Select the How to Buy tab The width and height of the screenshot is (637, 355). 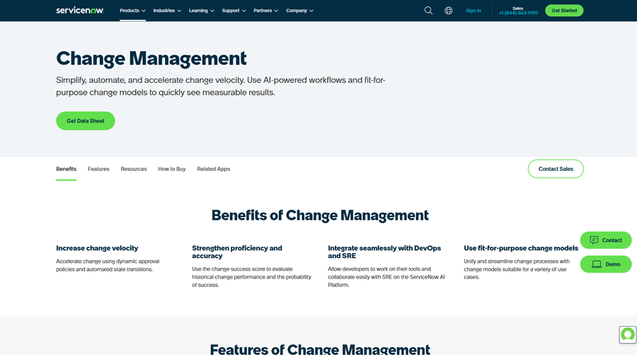tap(172, 169)
